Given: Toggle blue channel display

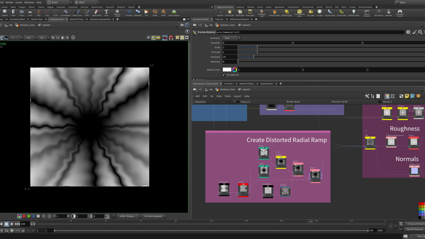Looking at the screenshot, I should pyautogui.click(x=34, y=216).
